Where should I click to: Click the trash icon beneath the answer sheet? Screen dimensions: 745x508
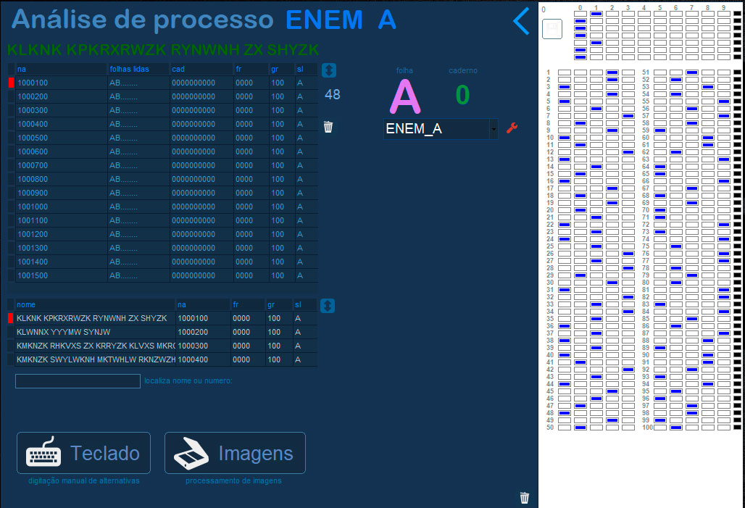(x=525, y=498)
